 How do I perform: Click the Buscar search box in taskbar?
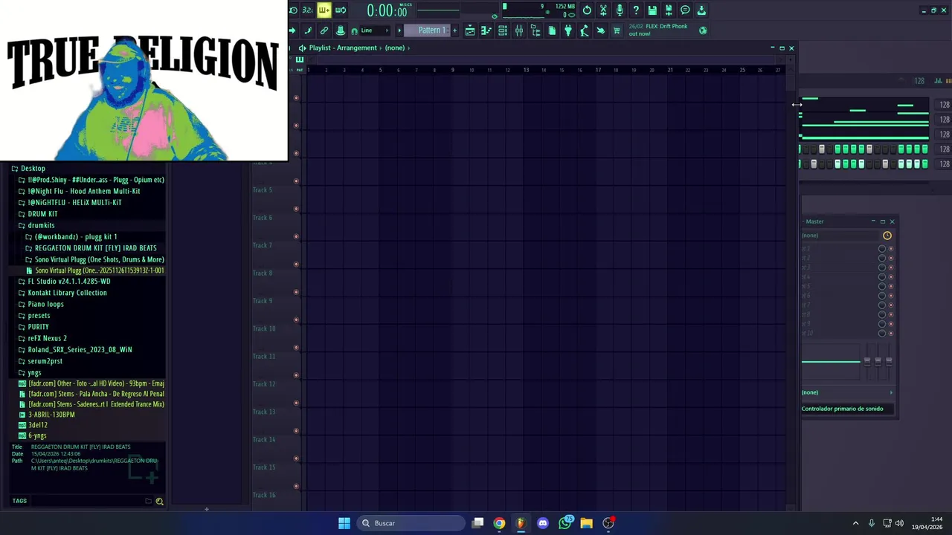411,523
